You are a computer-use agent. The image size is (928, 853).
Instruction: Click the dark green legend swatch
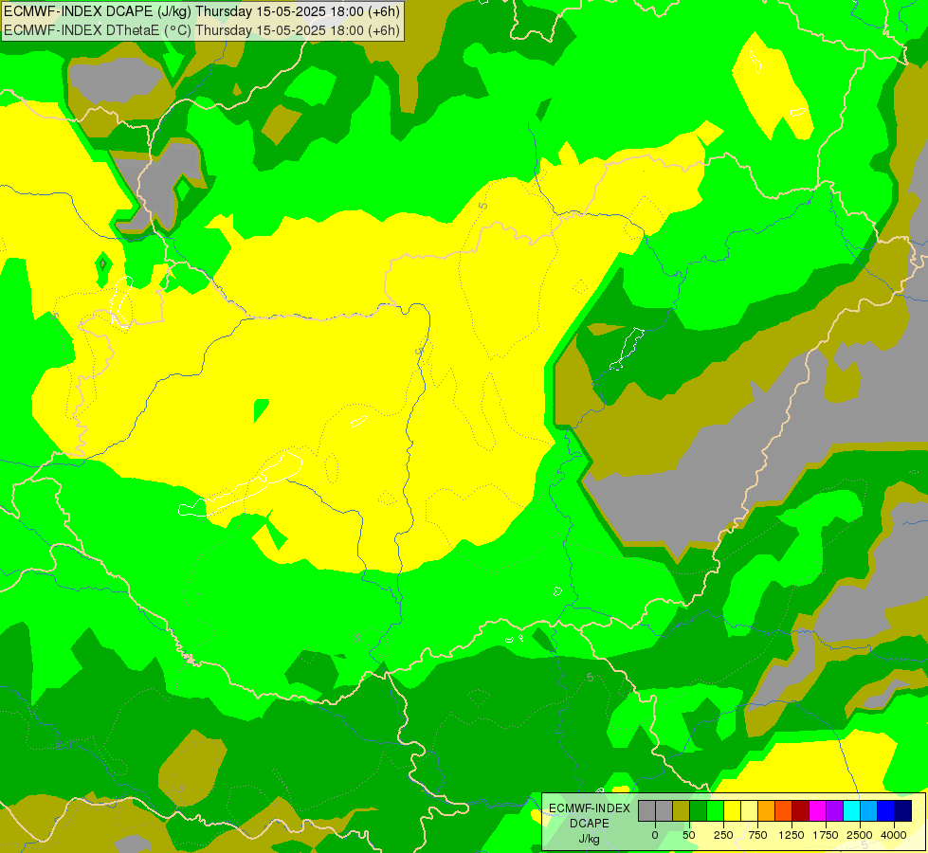point(699,811)
